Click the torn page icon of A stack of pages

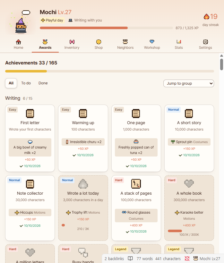(x=136, y=184)
